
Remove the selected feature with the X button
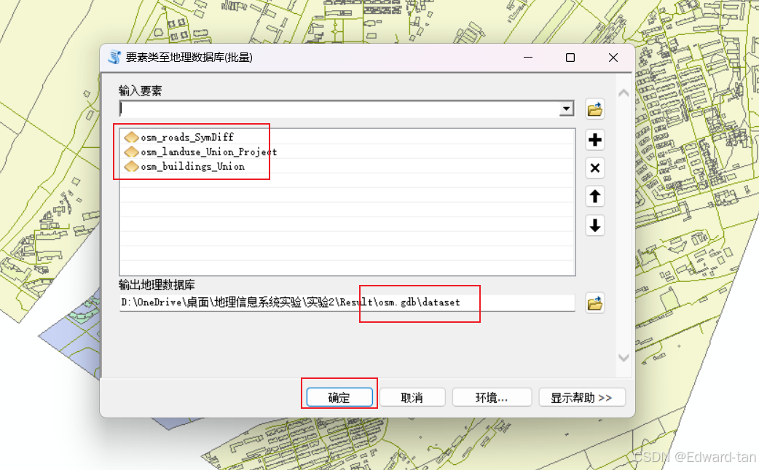click(x=594, y=168)
